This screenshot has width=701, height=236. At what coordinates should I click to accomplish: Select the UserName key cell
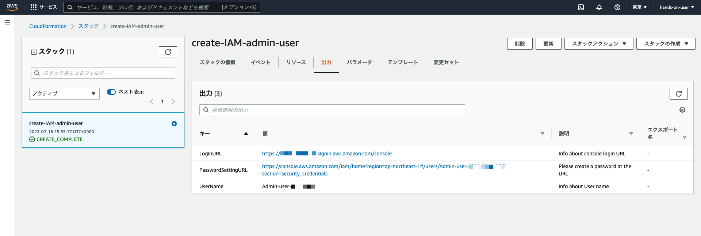[x=211, y=186]
